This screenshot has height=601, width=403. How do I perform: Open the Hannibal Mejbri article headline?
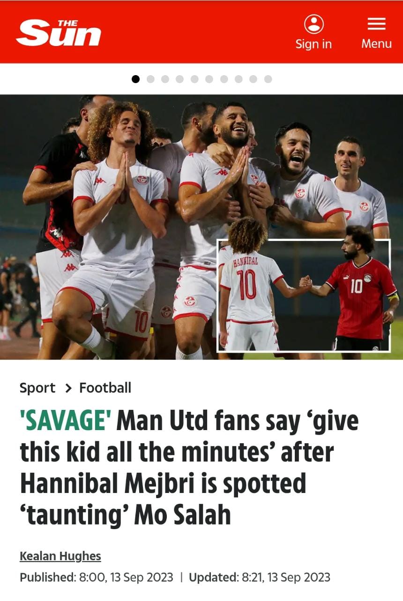coord(189,468)
